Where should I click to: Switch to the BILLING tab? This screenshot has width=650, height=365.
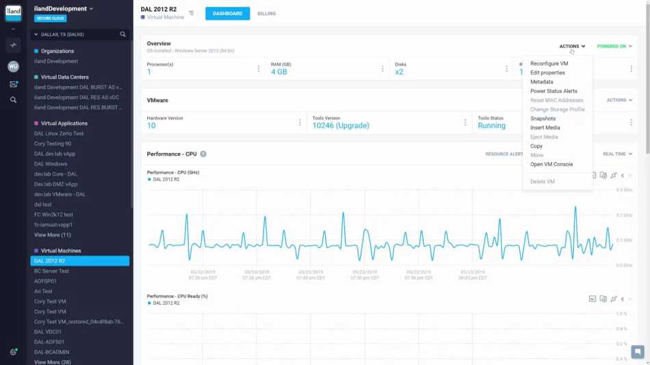point(267,13)
